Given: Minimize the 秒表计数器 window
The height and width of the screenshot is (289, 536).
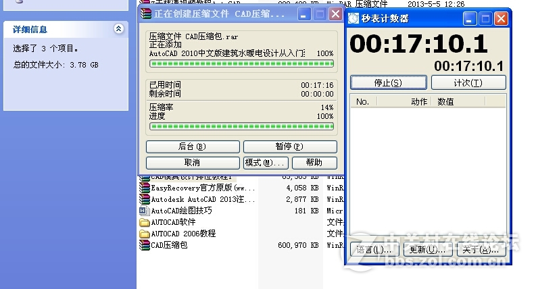Looking at the screenshot, I should (x=469, y=19).
